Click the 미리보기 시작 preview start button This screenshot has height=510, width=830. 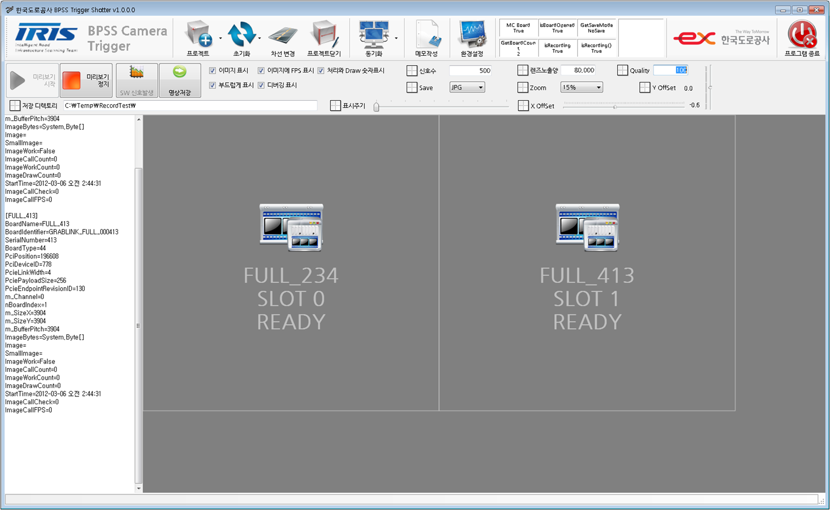[x=32, y=80]
